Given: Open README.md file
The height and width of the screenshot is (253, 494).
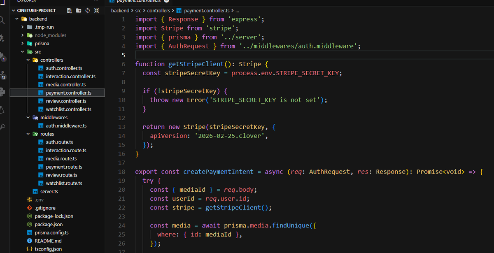Looking at the screenshot, I should coord(57,241).
